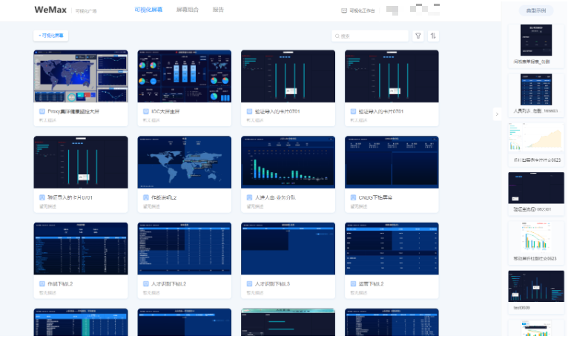Click the 可视化工作台 monitor icon
Screen dimensions: 571x345
point(344,10)
